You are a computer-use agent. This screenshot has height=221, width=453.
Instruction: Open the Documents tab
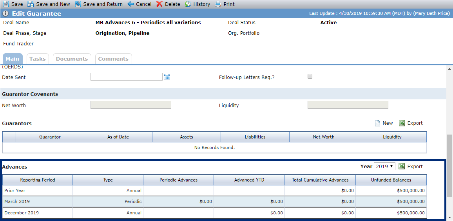(x=72, y=59)
